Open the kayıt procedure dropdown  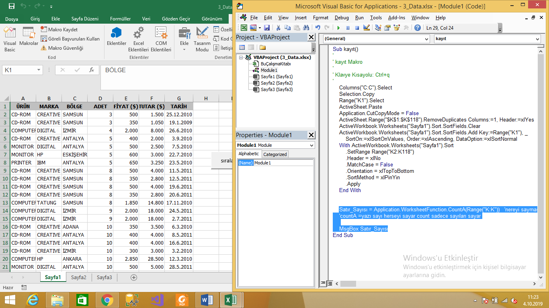(537, 39)
